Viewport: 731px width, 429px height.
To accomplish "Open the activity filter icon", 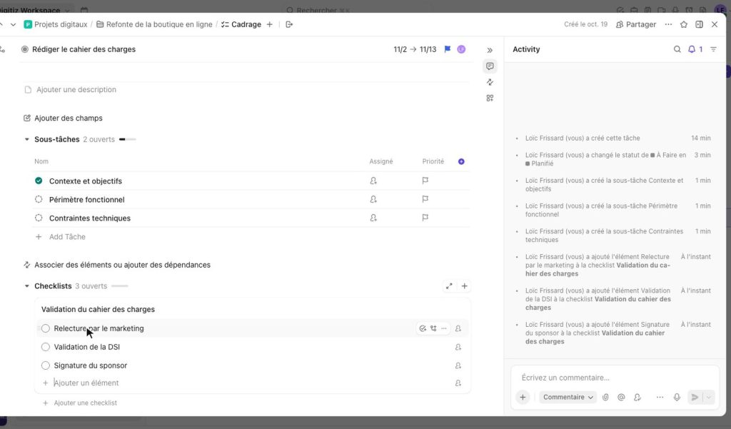I will point(713,49).
